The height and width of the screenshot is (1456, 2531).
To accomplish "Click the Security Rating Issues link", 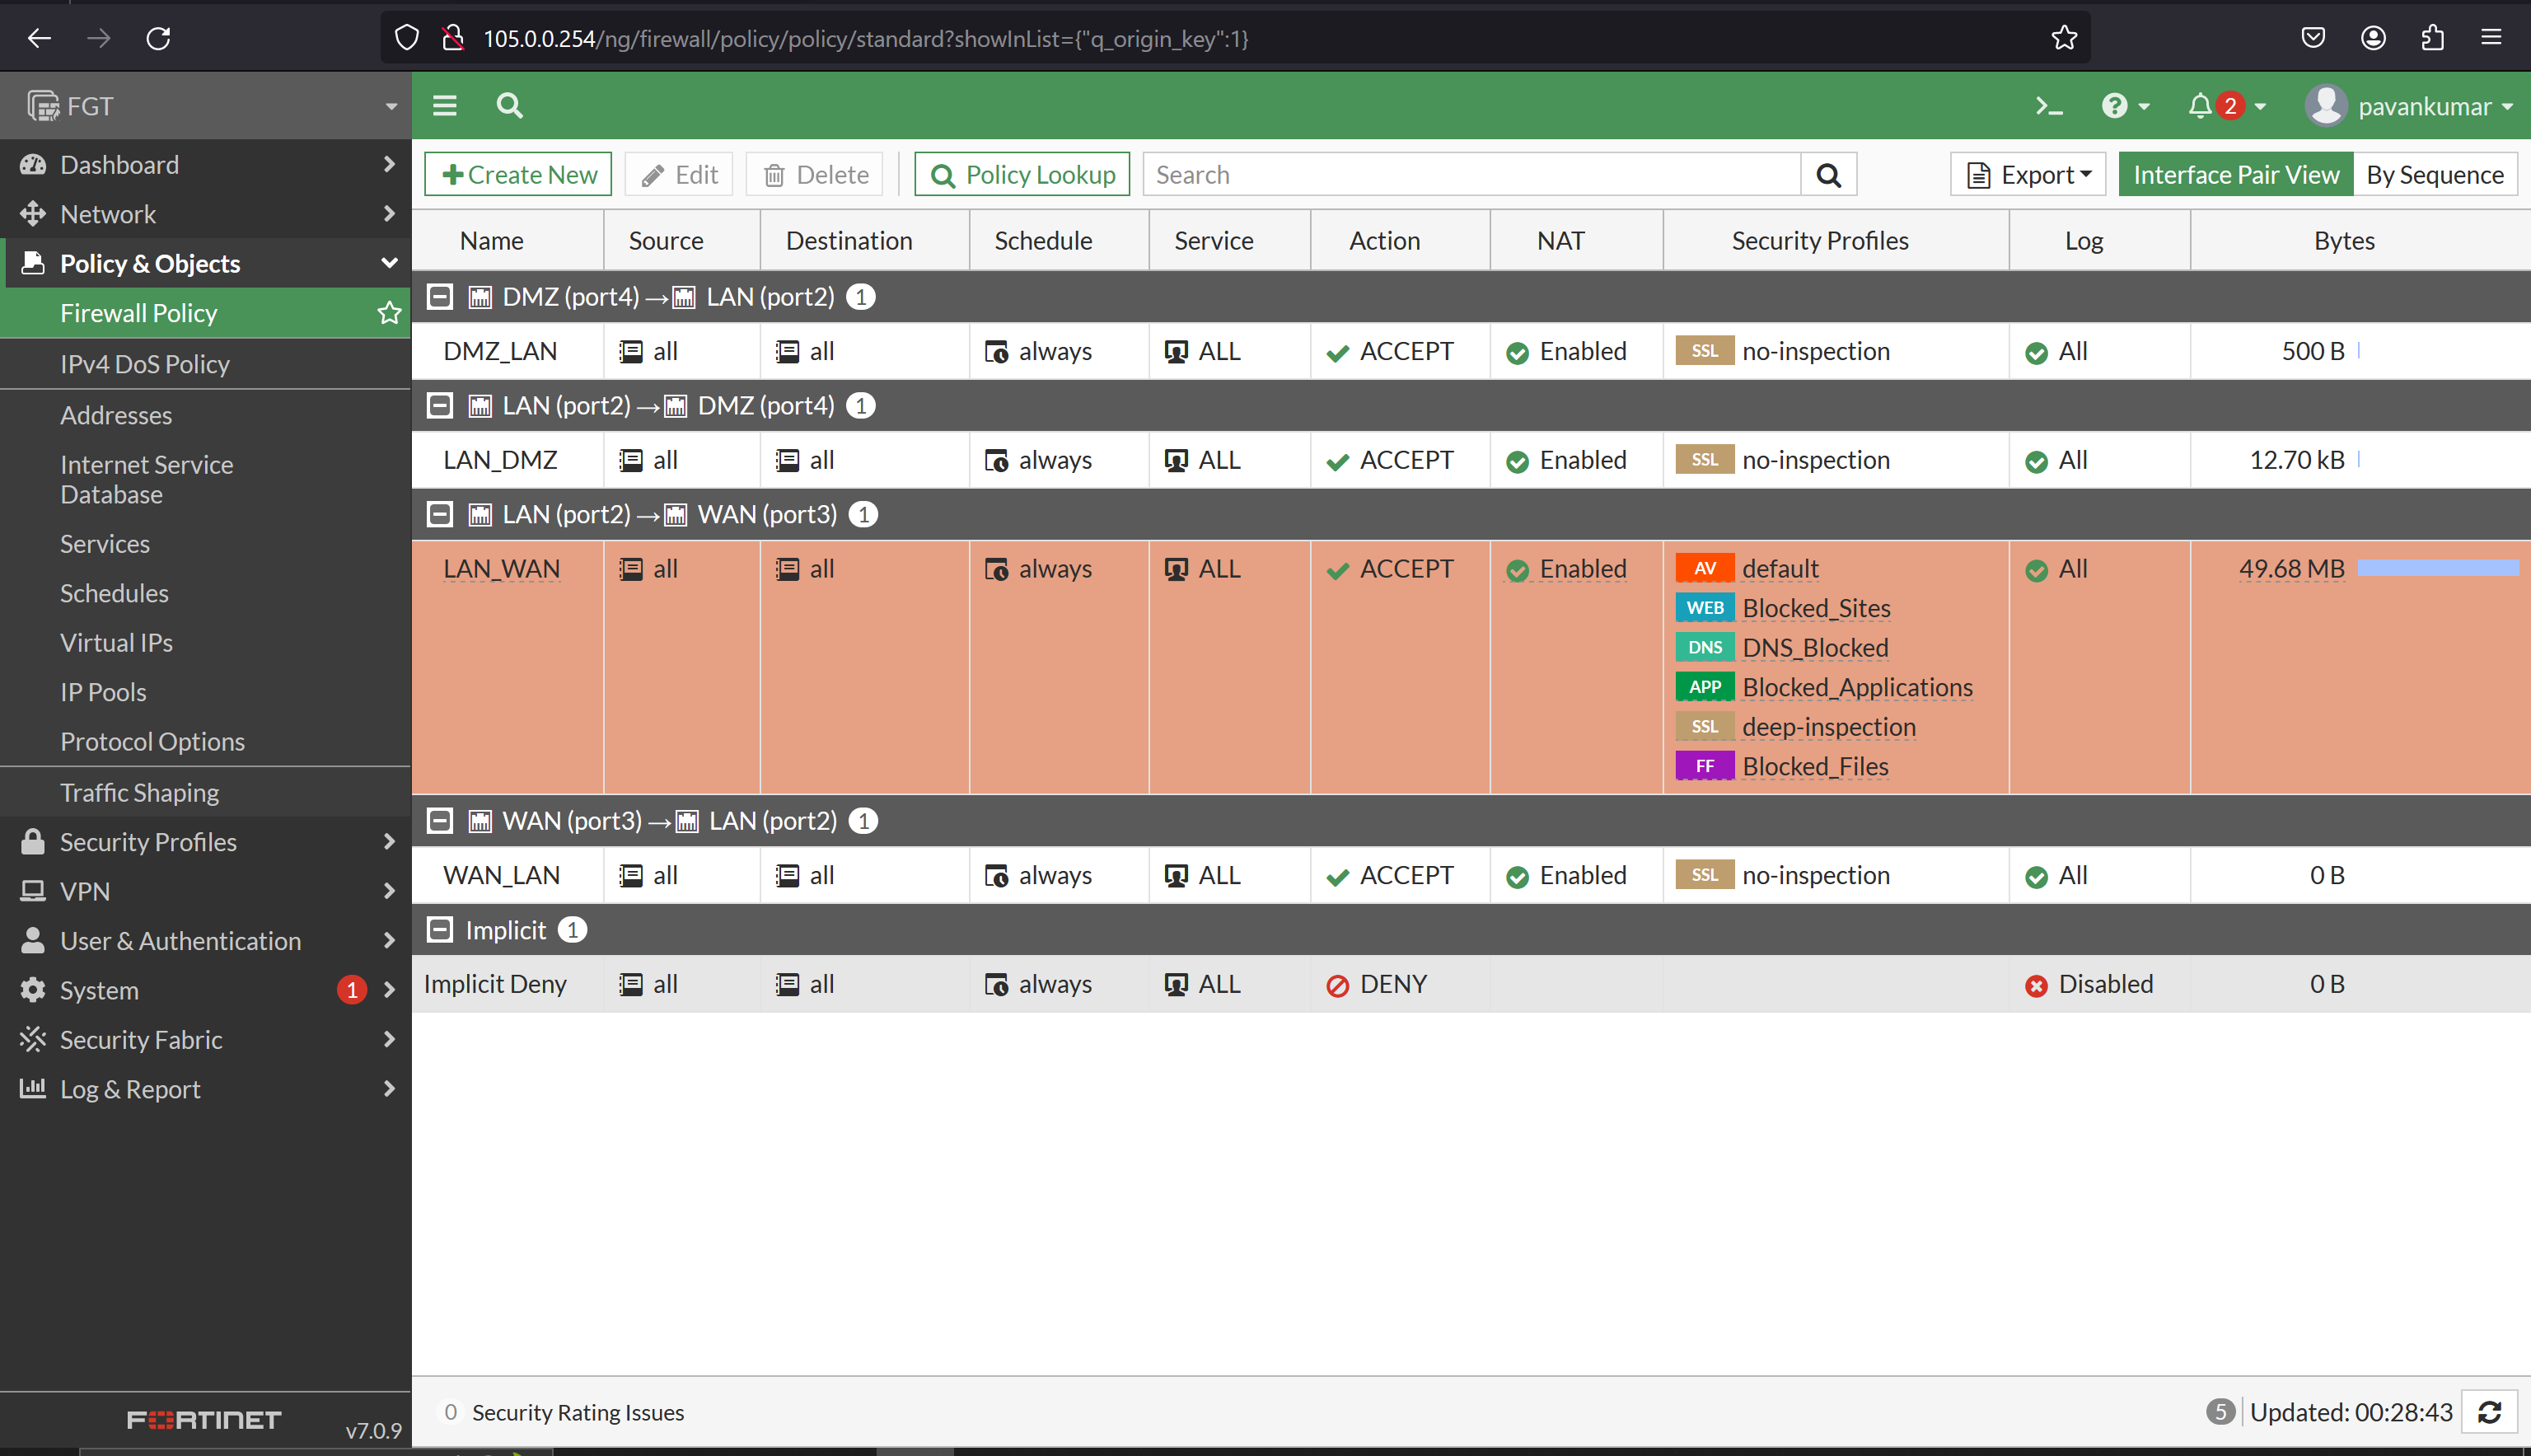I will [x=578, y=1412].
